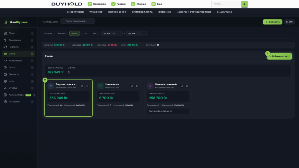Open the start date calendar picker

119,33
